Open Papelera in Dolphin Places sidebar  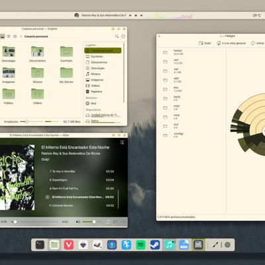tap(103, 91)
